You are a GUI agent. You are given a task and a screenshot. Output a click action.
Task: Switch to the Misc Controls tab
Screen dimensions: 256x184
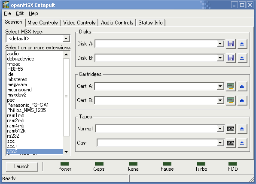(43, 23)
